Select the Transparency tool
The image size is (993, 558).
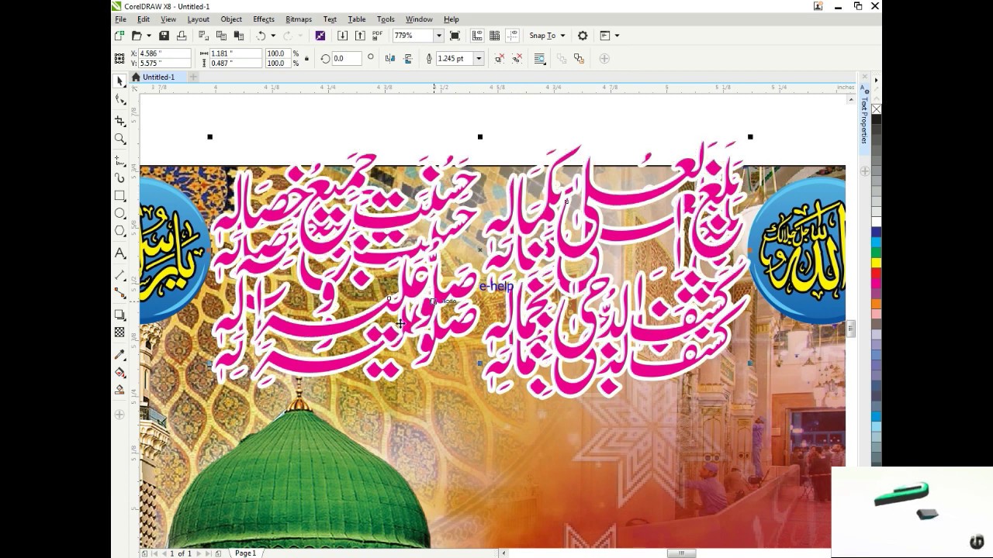[120, 332]
